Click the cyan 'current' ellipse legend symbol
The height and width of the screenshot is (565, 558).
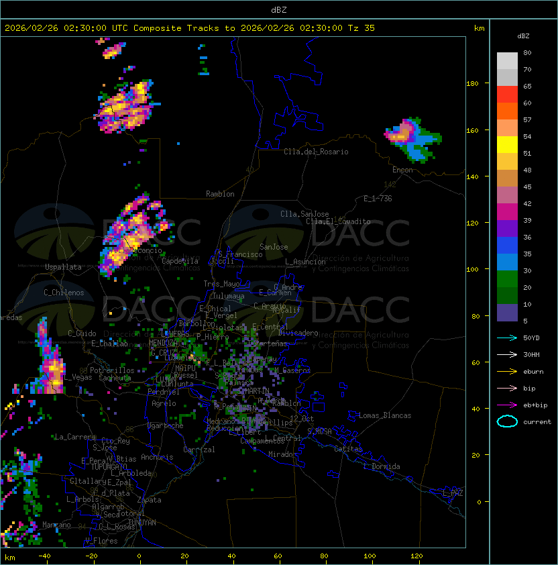[x=507, y=421]
